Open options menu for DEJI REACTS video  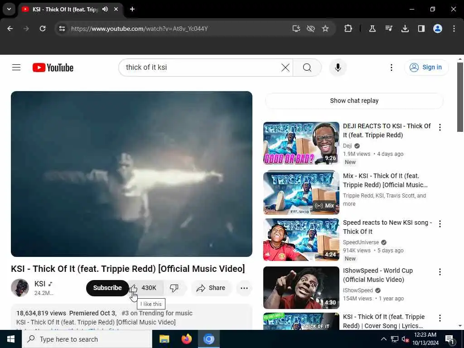[440, 127]
